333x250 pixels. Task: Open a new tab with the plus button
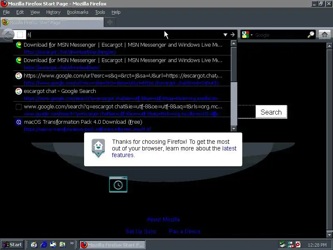110,22
